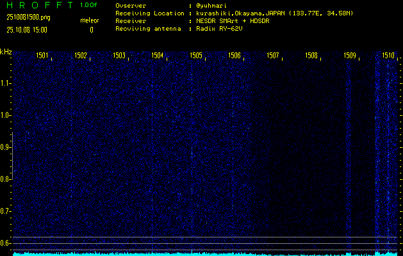Screen dimensions: 403x256
Task: Click the antenna value Radix RY-62V
Action: tap(219, 29)
